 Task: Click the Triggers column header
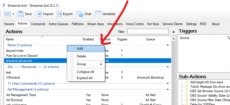coord(122,39)
